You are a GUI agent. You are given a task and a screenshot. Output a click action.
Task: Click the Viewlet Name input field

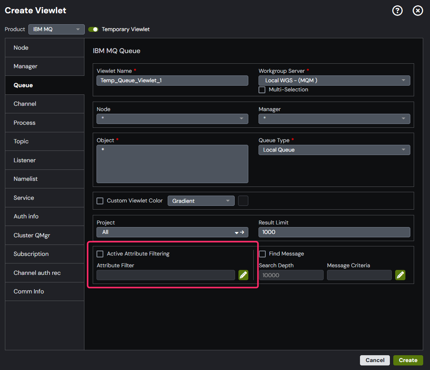pyautogui.click(x=172, y=80)
